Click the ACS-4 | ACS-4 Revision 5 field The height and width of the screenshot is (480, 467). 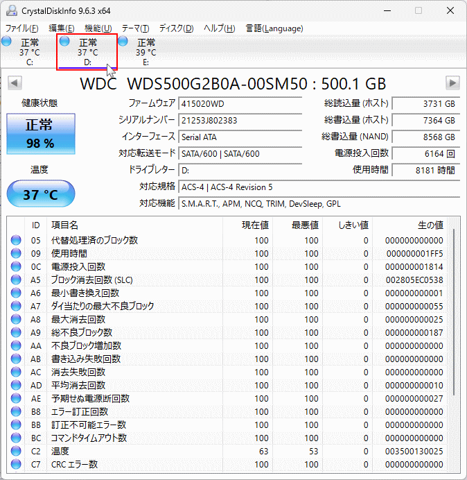[319, 187]
